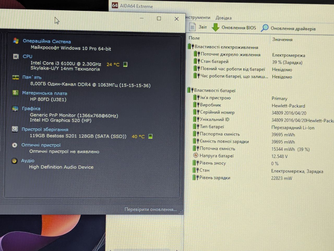Open the Інструменти menu in AIDA64
Screen dimensions: 334x251
point(198,17)
